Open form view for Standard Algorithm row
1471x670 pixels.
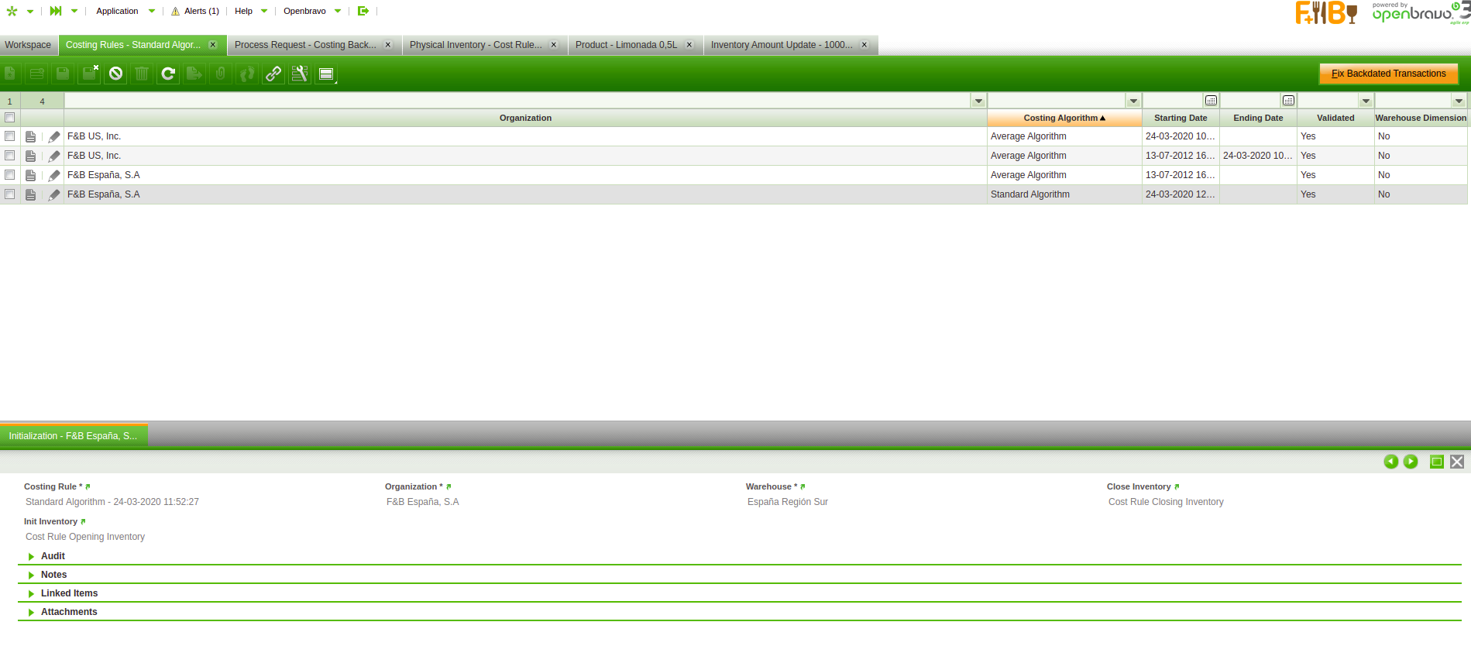pos(31,194)
